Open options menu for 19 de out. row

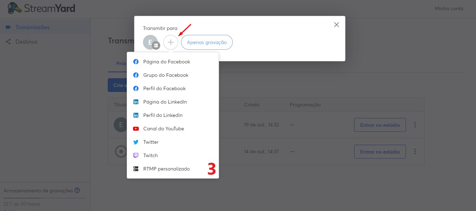tap(415, 125)
